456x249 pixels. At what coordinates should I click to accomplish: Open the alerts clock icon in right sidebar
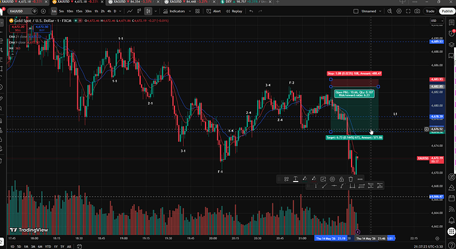(451, 33)
